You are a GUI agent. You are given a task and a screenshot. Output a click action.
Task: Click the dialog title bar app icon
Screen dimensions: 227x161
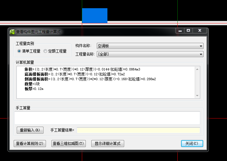(12, 32)
